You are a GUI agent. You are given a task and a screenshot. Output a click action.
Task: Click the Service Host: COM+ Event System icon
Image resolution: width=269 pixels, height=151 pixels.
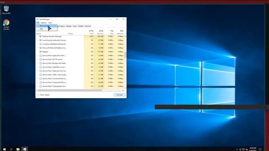[40, 75]
